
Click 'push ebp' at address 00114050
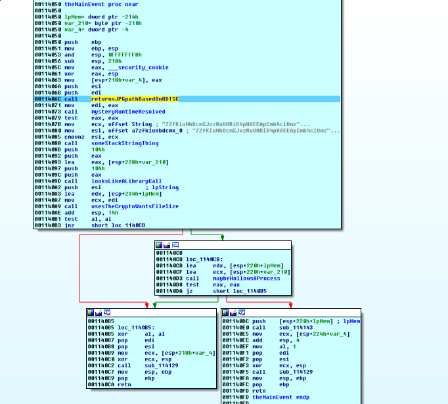(x=83, y=42)
